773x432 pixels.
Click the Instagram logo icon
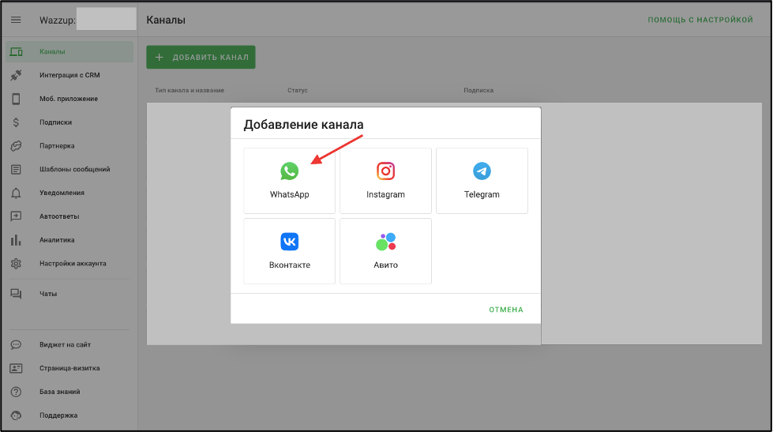(x=385, y=171)
